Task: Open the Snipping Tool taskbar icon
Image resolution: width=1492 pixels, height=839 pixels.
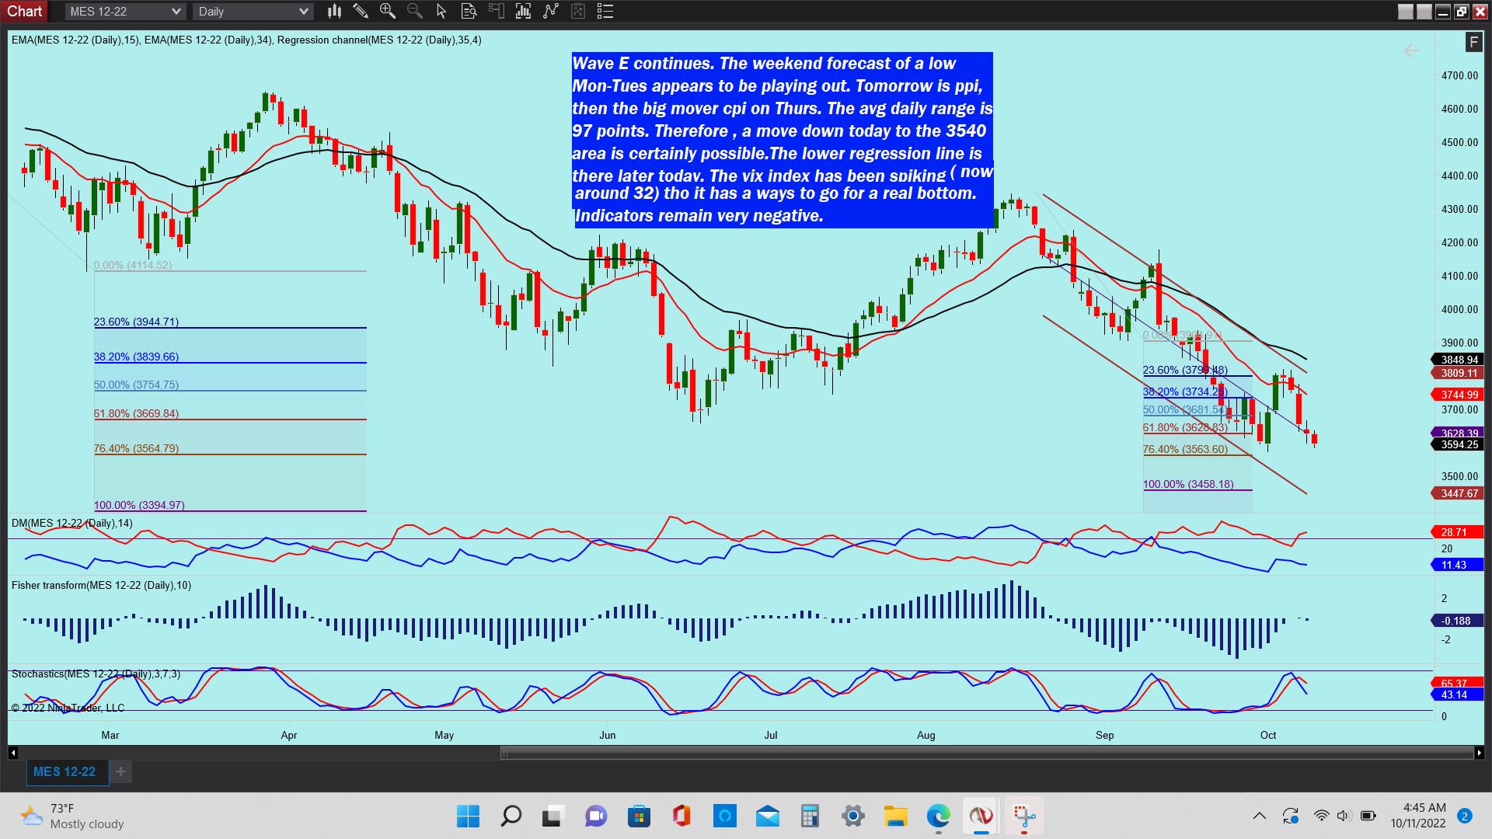Action: click(1024, 816)
